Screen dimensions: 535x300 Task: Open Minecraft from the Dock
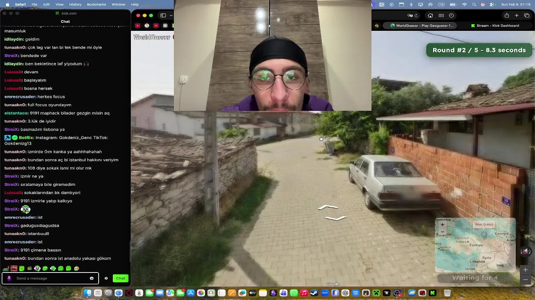coord(376,293)
